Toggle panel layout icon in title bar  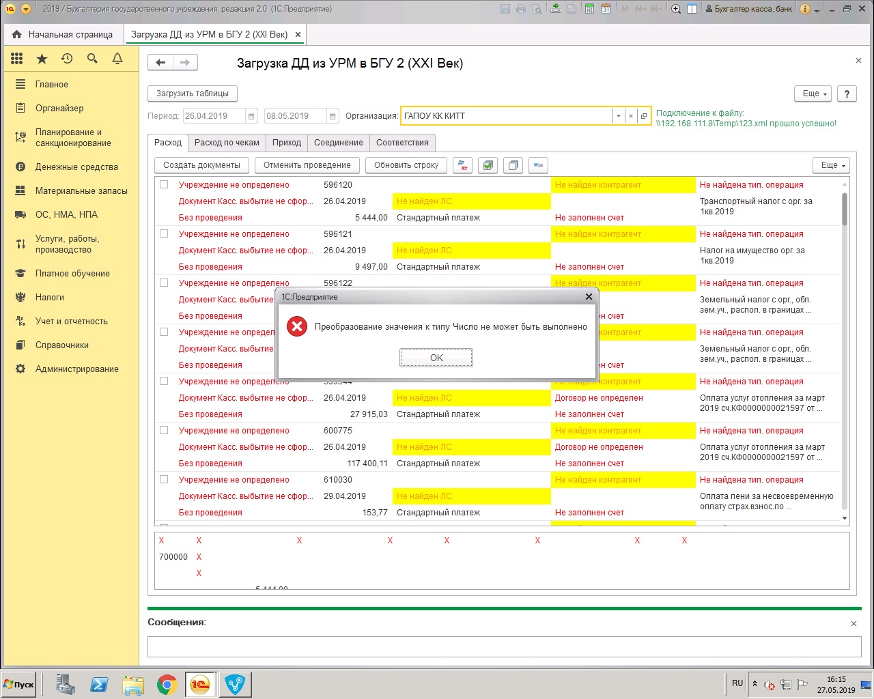(x=692, y=9)
